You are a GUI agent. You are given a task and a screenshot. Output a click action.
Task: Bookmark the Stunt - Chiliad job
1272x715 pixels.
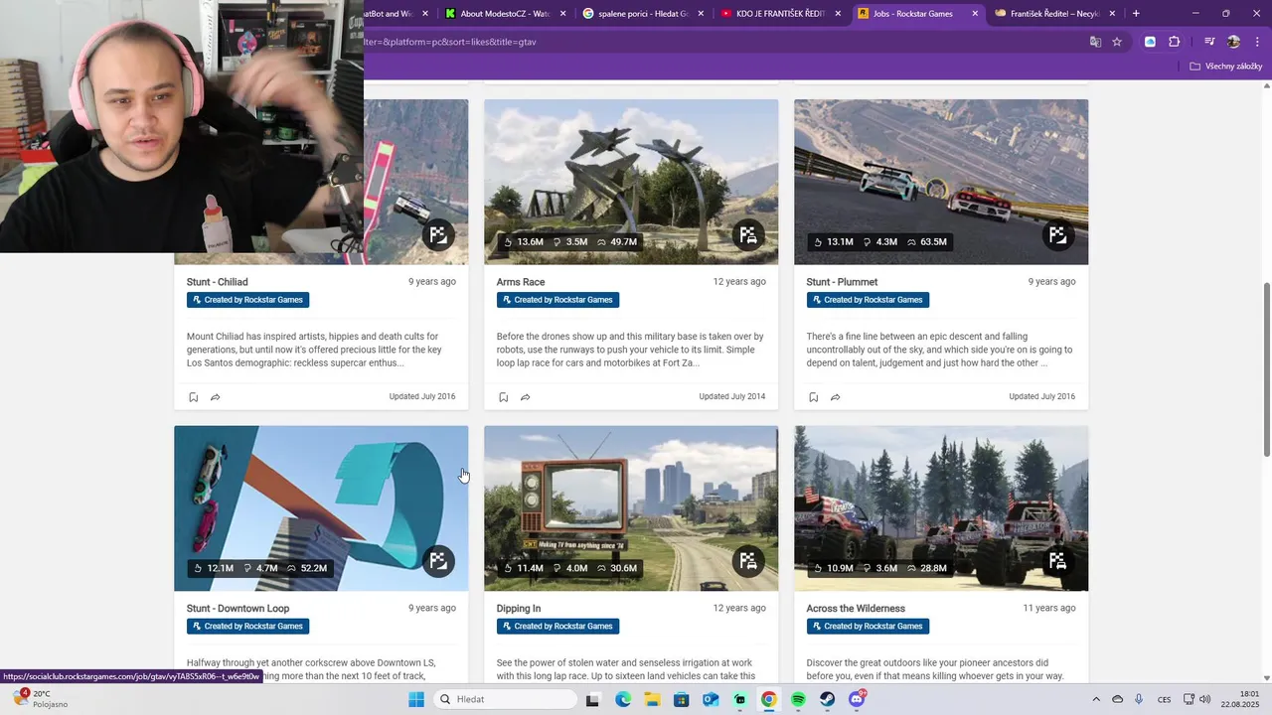(x=193, y=397)
